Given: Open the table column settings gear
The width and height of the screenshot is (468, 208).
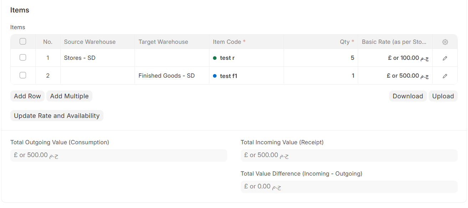Looking at the screenshot, I should coord(445,42).
